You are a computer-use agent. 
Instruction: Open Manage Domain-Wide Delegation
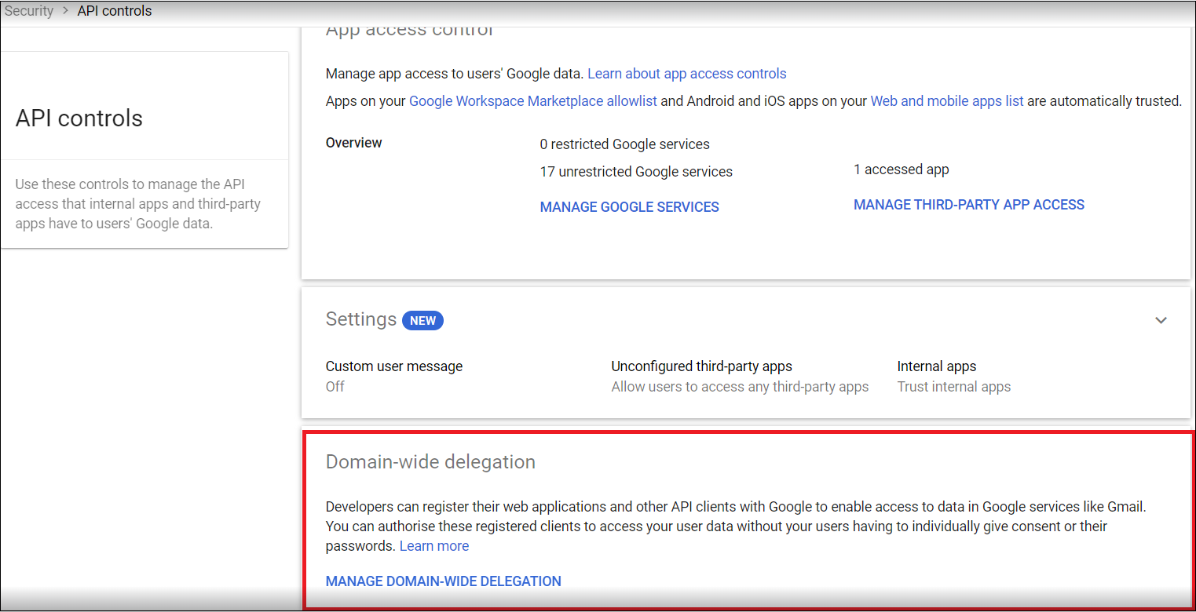pyautogui.click(x=444, y=581)
